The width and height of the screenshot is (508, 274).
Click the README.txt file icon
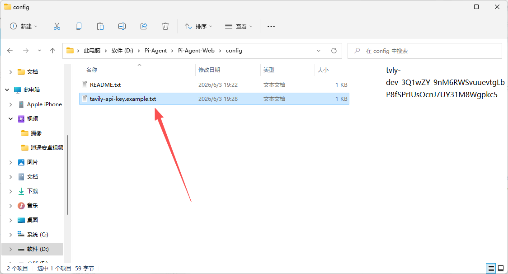[x=85, y=85]
